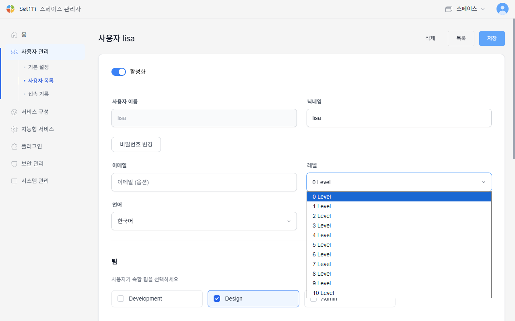This screenshot has width=515, height=321.
Task: Click the 삭제 button
Action: click(430, 39)
